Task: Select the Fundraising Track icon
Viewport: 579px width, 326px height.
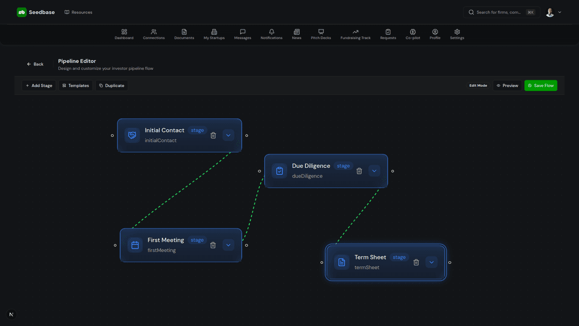Action: pos(355,34)
